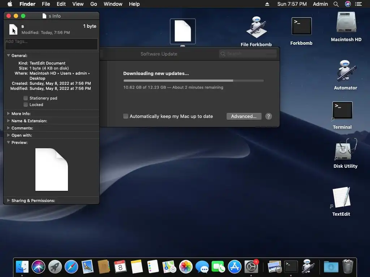Open Safari compass icon in Dock

pyautogui.click(x=71, y=267)
